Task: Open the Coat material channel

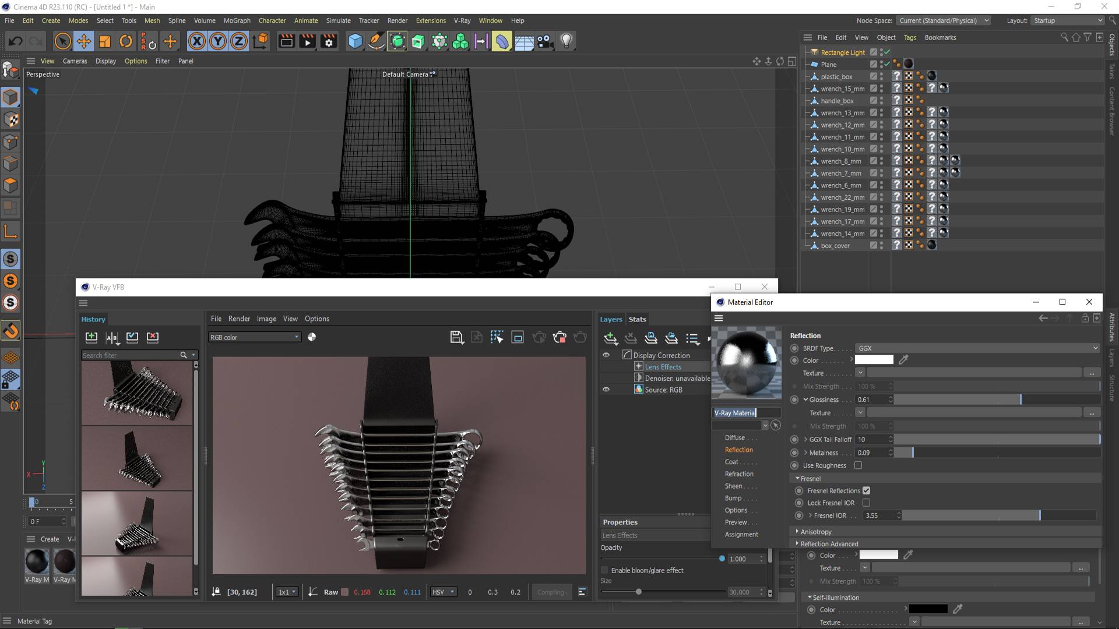Action: tap(731, 462)
